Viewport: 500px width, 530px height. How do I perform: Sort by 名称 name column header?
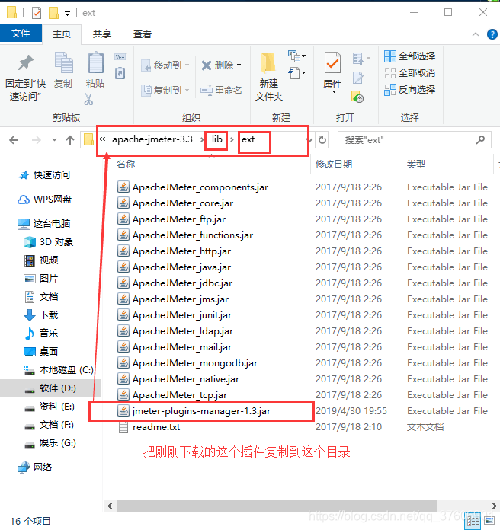pos(126,164)
